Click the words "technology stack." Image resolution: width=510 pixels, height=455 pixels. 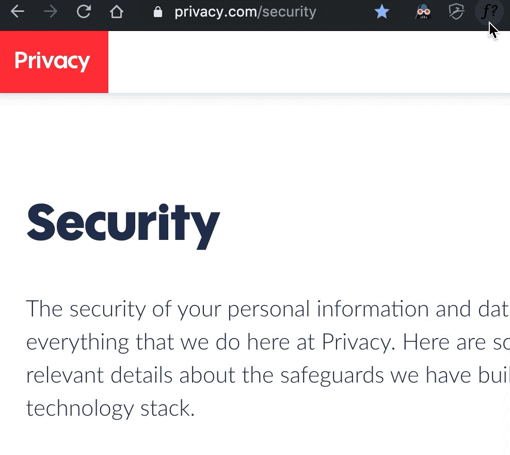pyautogui.click(x=110, y=408)
